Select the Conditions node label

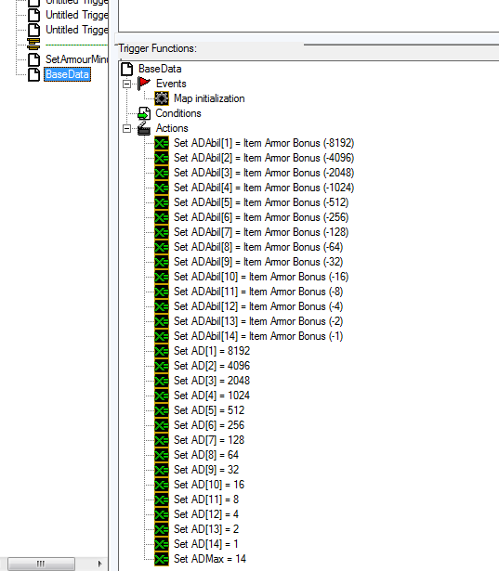pos(178,113)
